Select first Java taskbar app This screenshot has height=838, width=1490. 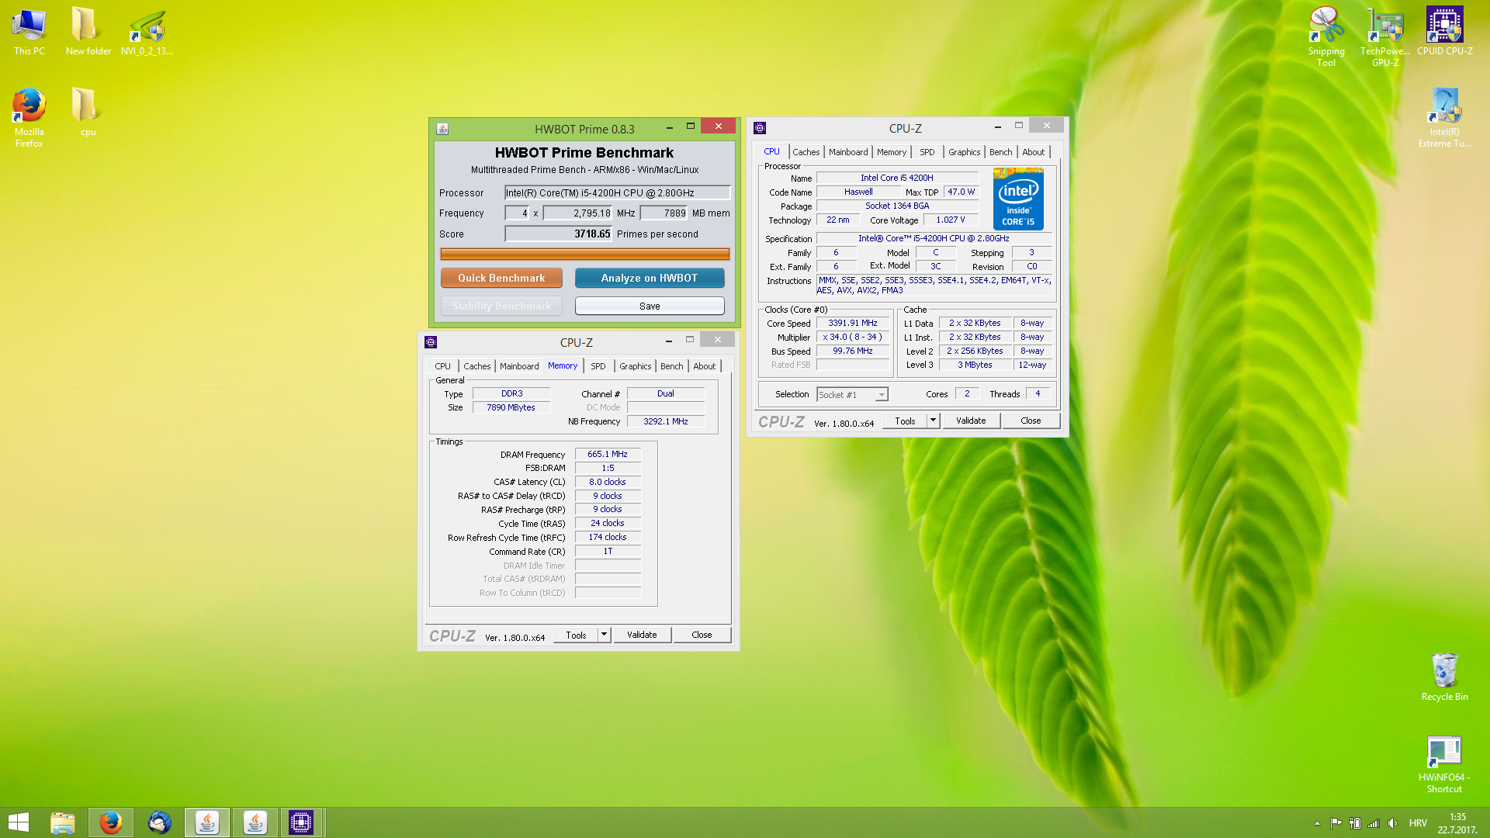coord(207,822)
